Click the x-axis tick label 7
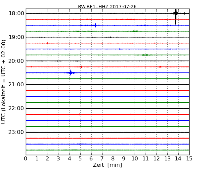This screenshot has width=215, height=172. pyautogui.click(x=102, y=158)
